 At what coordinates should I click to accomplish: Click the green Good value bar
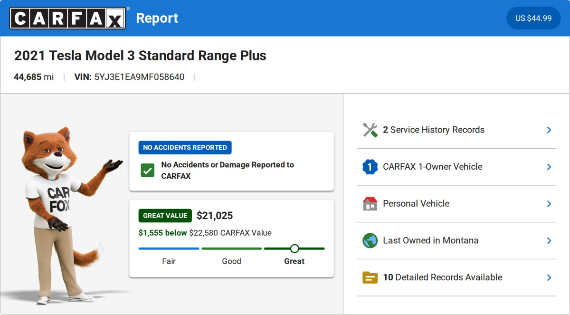[x=231, y=248]
